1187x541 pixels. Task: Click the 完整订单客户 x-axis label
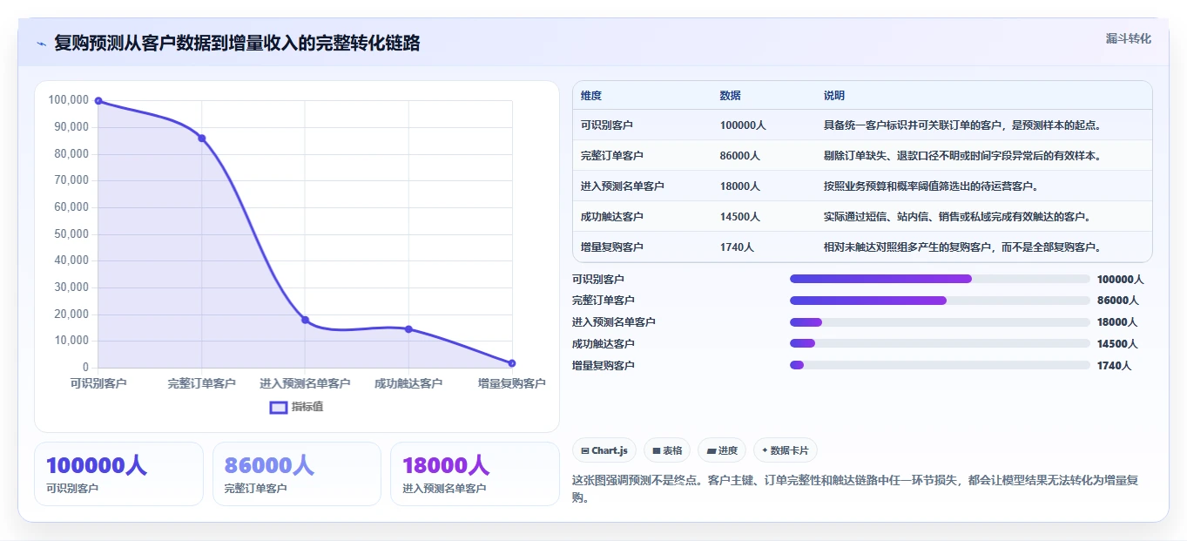click(x=202, y=383)
